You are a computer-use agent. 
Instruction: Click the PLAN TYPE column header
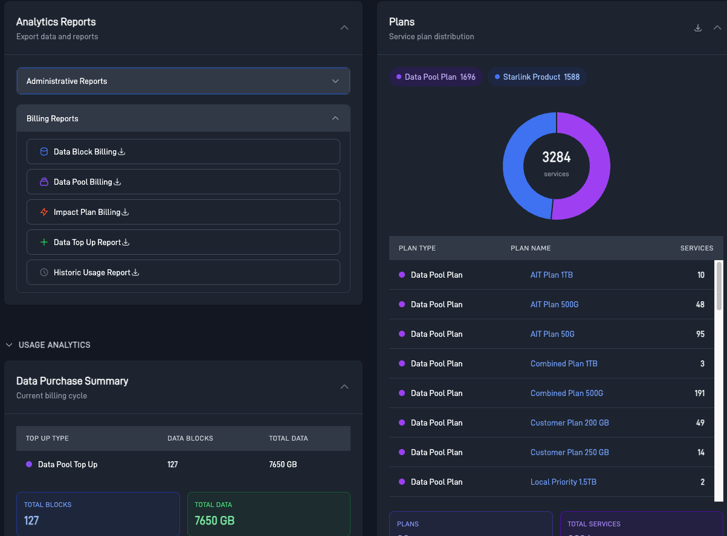417,248
